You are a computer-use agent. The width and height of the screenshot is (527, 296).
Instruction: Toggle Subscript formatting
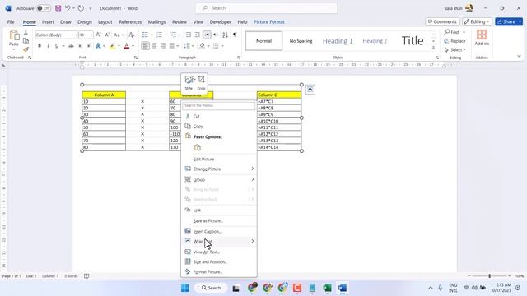point(81,46)
